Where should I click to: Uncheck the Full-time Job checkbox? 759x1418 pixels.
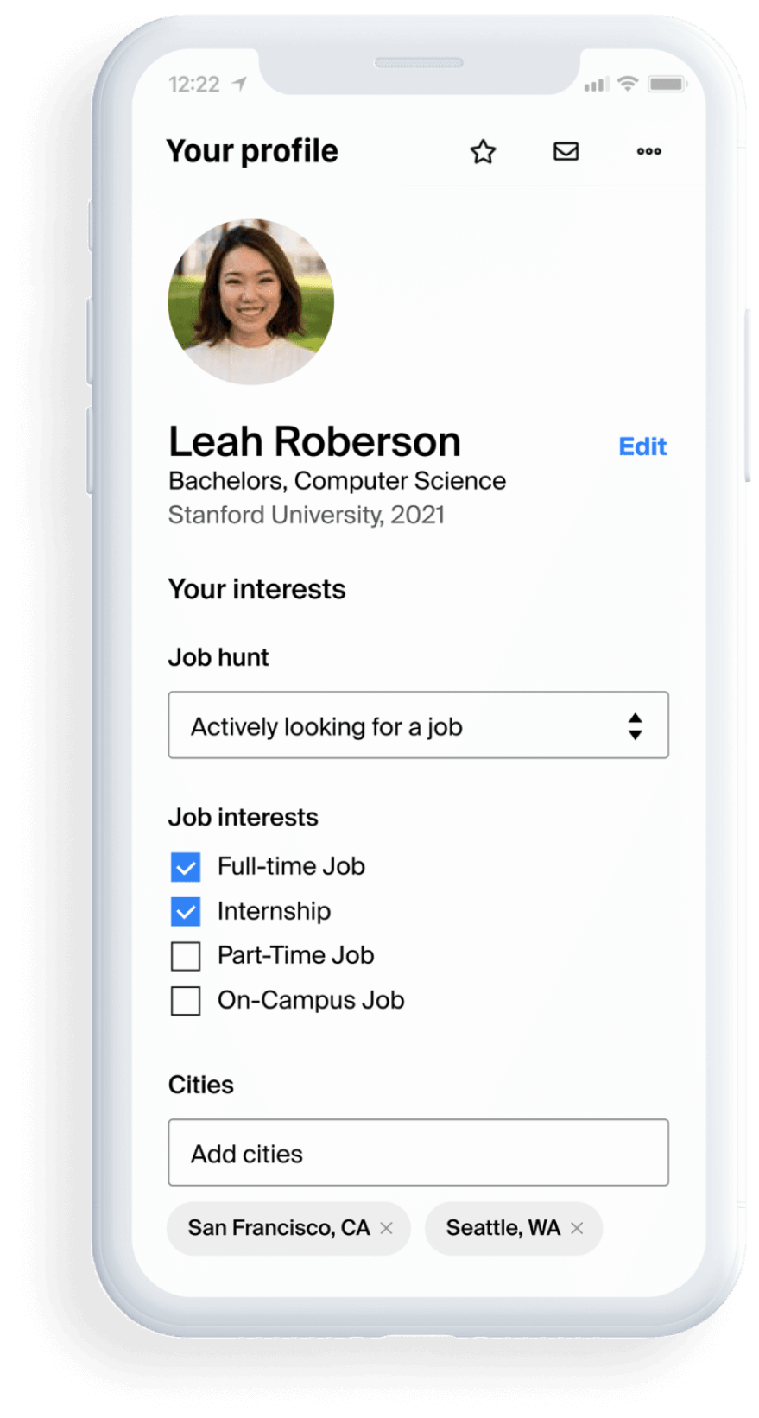point(186,867)
